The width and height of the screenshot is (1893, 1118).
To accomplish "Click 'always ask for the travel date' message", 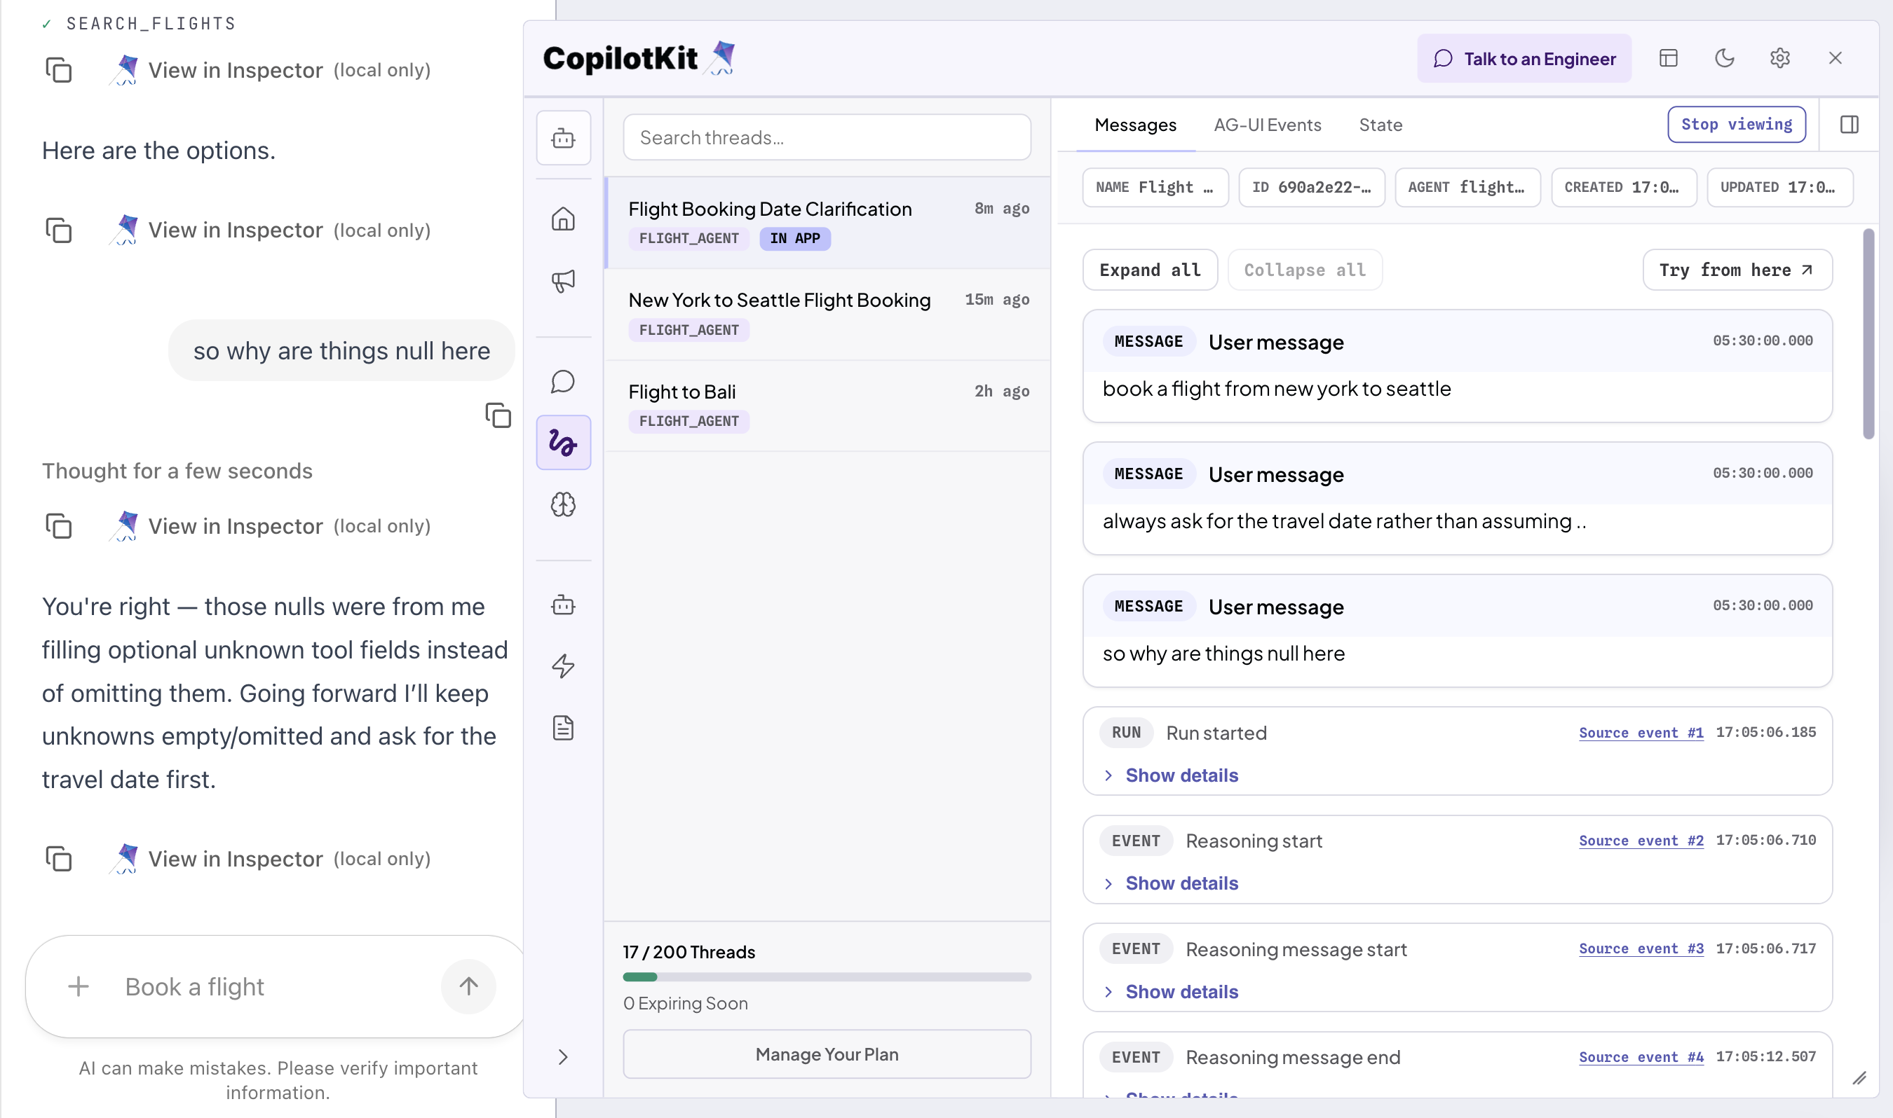I will click(x=1457, y=499).
